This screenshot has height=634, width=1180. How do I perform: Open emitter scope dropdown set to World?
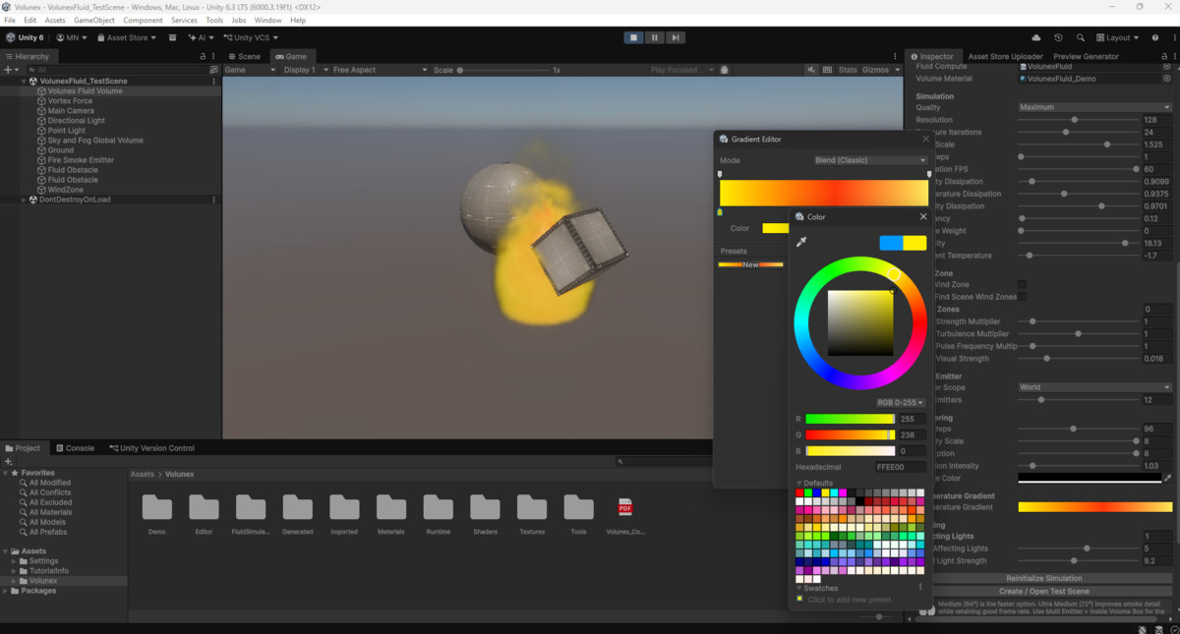click(x=1094, y=387)
